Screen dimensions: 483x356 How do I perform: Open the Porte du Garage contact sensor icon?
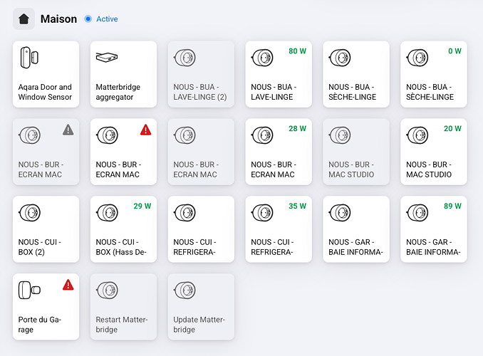point(29,290)
